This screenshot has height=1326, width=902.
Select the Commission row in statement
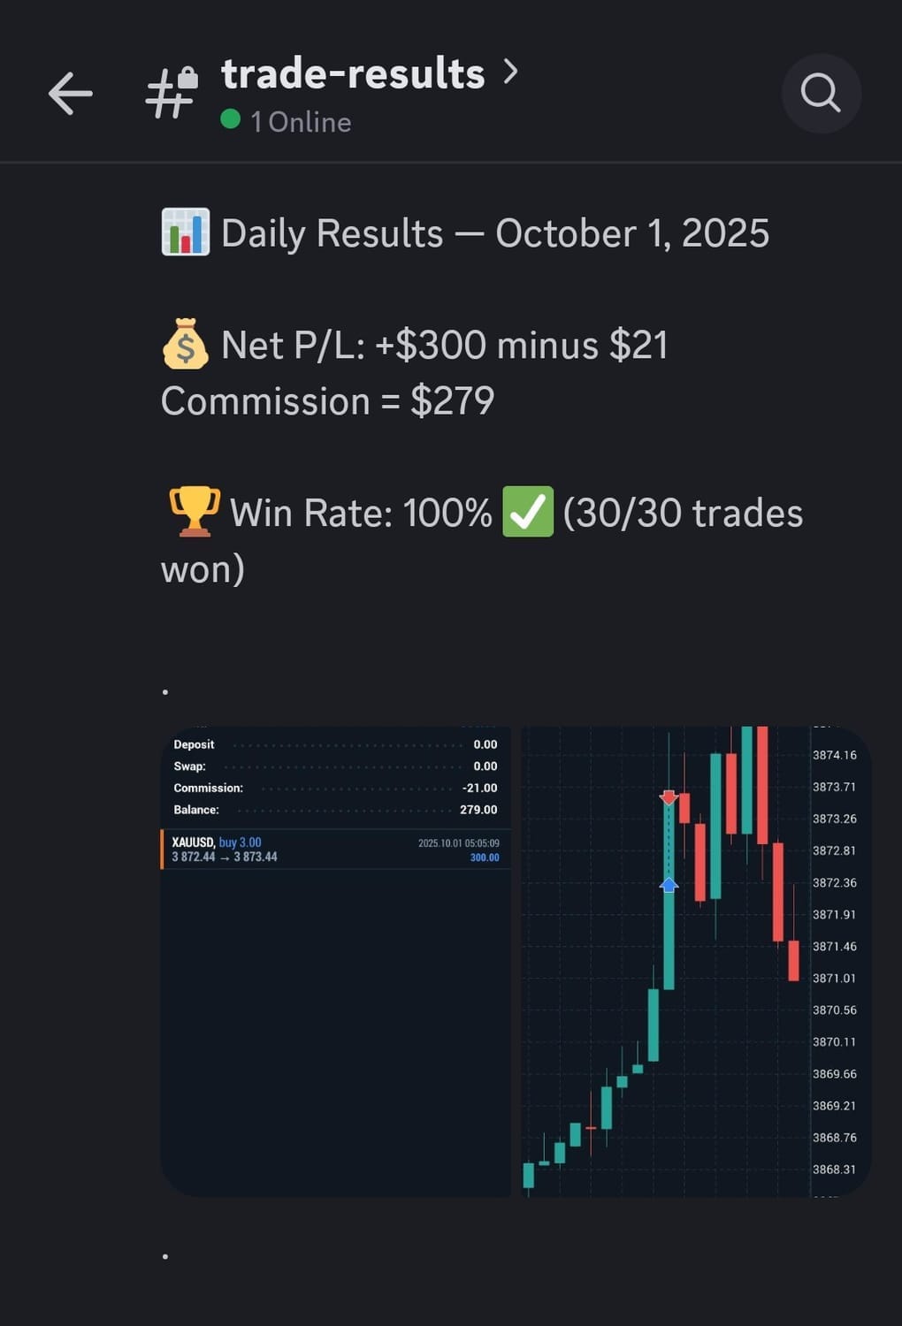pyautogui.click(x=335, y=788)
